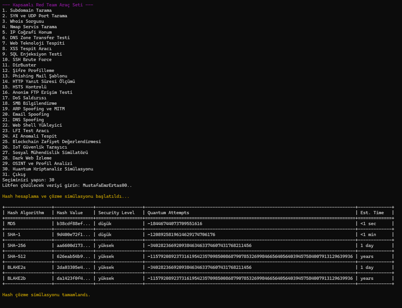
Task: Select the 'BLAKE2s' algorithm cell
Action: coord(16,267)
